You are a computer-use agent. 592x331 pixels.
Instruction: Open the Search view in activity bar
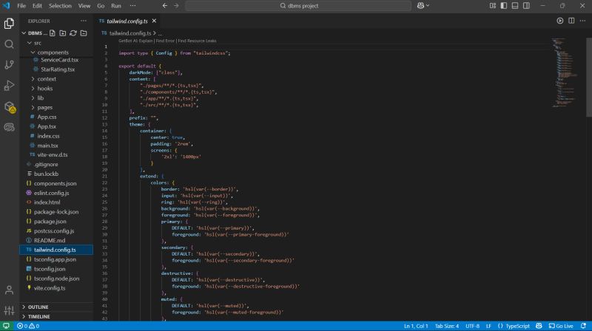9,44
